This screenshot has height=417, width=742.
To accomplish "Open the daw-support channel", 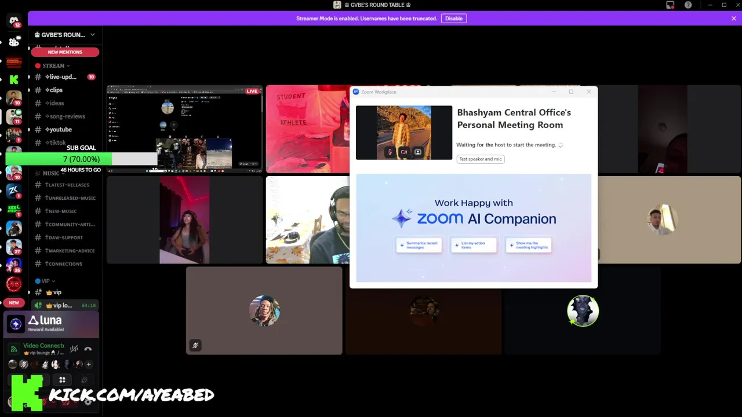I will click(65, 237).
